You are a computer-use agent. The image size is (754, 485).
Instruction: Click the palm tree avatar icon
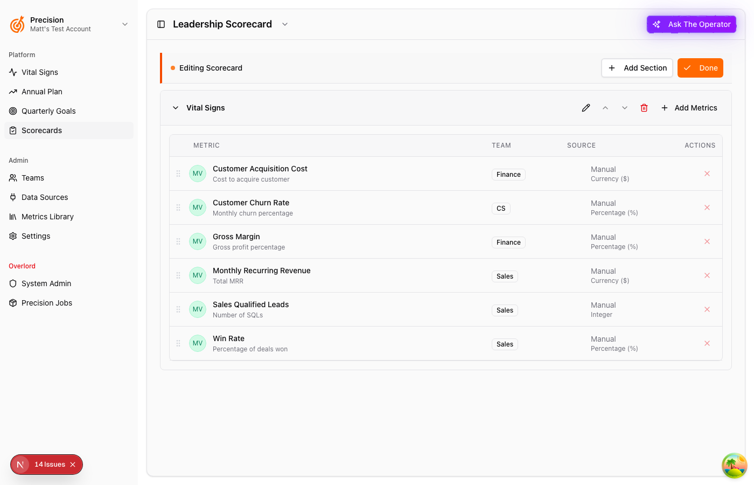[734, 465]
